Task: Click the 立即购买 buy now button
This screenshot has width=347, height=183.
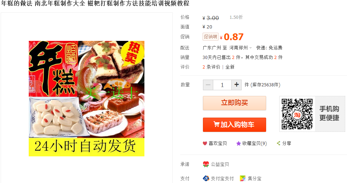Action: (x=235, y=103)
